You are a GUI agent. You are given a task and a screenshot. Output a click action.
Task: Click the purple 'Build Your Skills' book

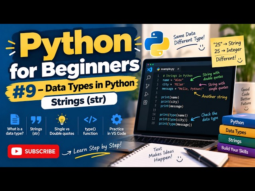pyautogui.click(x=235, y=150)
